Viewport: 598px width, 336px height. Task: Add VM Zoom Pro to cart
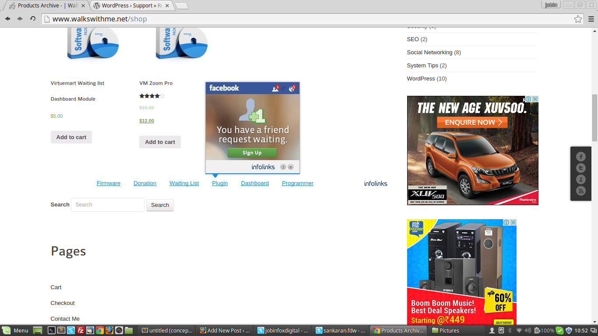[x=160, y=142]
